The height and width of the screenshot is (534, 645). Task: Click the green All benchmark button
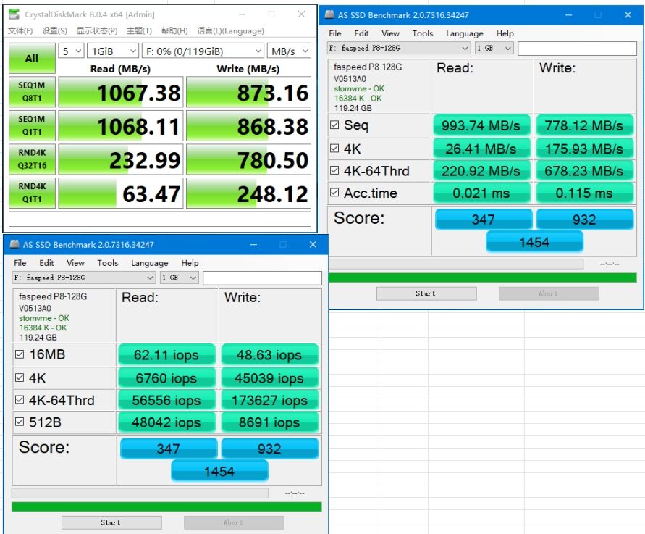pyautogui.click(x=32, y=58)
